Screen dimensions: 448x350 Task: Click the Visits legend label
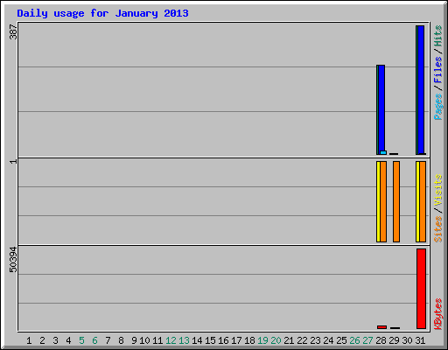[437, 190]
